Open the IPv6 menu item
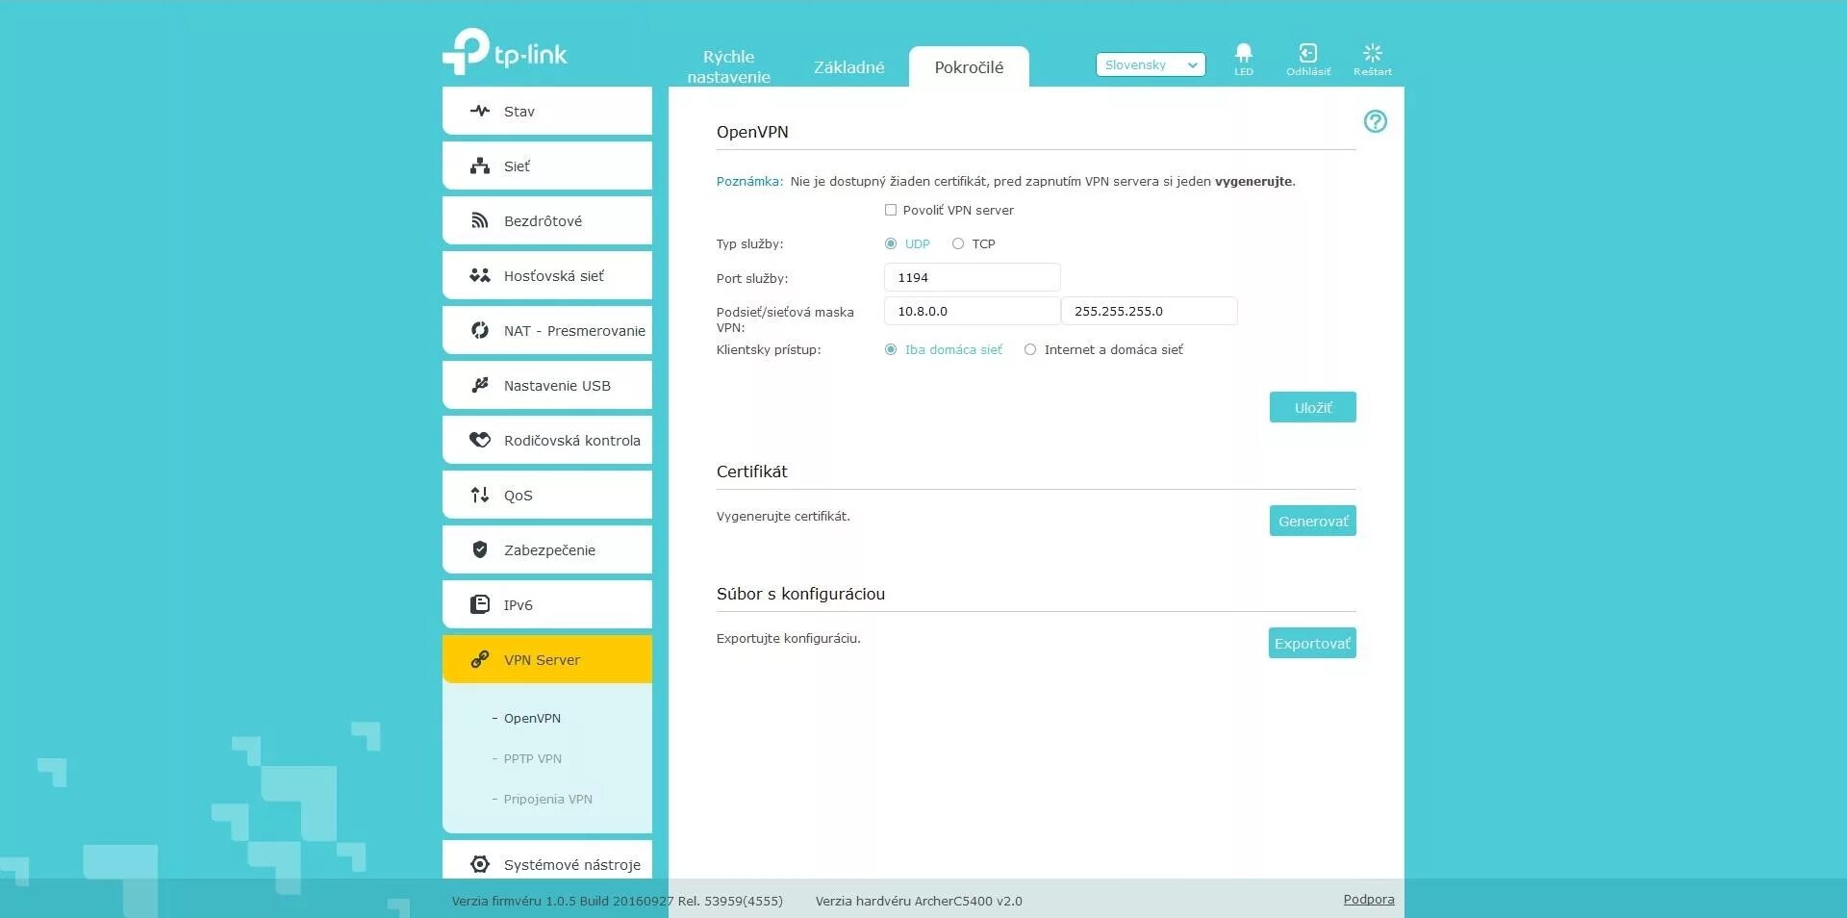 point(547,604)
